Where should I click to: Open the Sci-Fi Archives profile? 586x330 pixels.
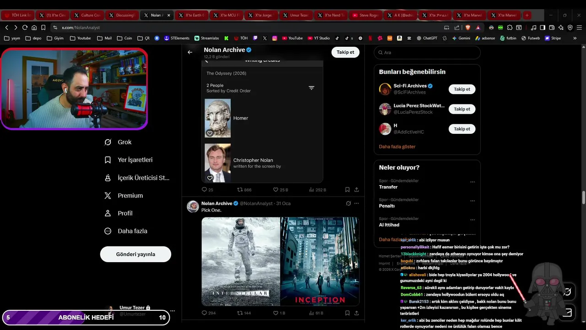pyautogui.click(x=410, y=86)
